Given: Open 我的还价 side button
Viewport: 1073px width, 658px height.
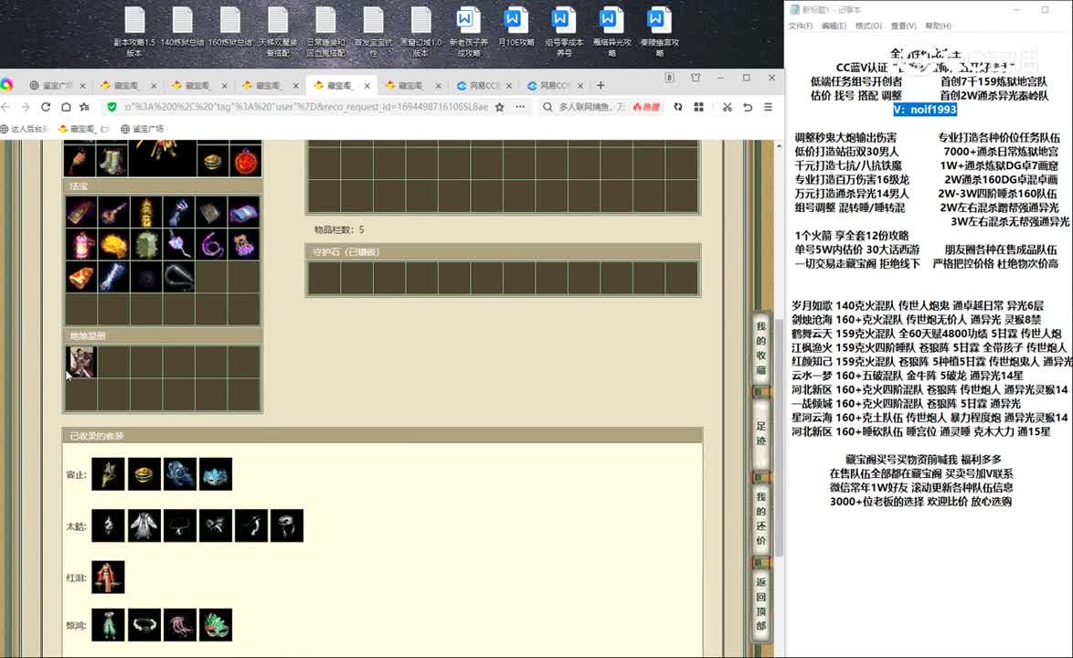Looking at the screenshot, I should tap(761, 518).
